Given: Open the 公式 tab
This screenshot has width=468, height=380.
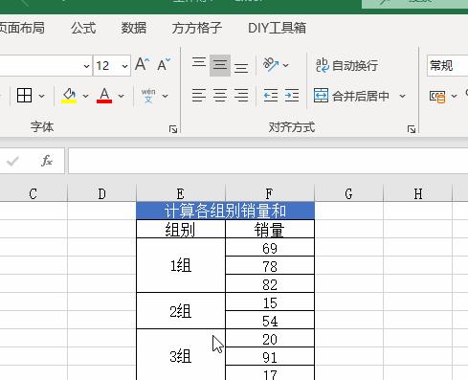Looking at the screenshot, I should 83,28.
